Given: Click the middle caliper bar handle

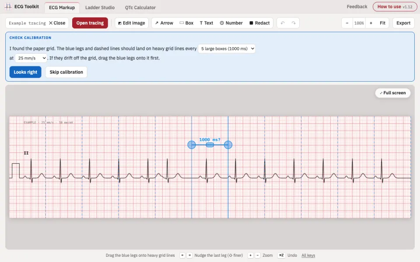Looking at the screenshot, I should (210, 145).
